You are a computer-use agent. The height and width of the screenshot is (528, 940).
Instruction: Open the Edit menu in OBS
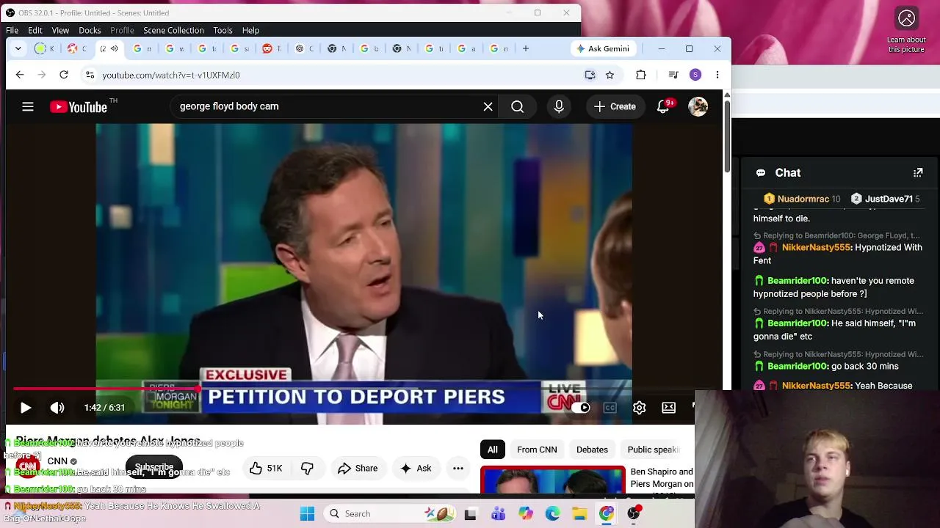click(35, 30)
